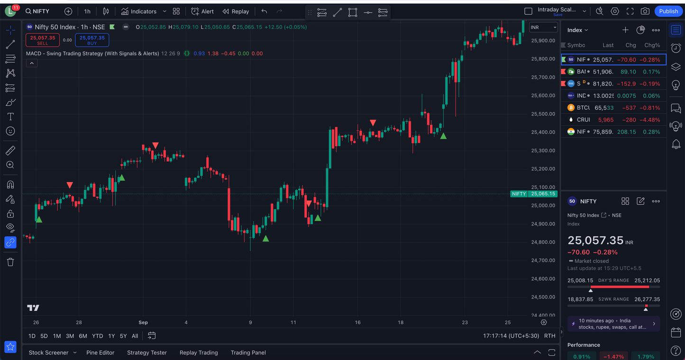
Task: Open the emoji icons tool
Action: tap(10, 131)
